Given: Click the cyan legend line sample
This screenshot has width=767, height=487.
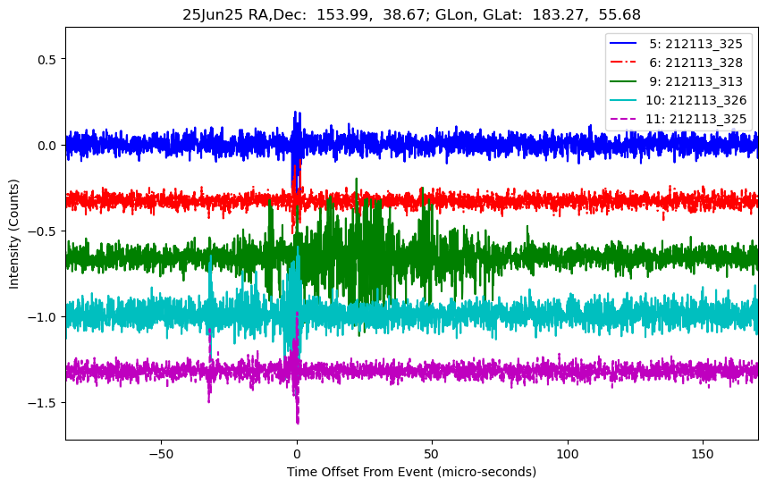Looking at the screenshot, I should (626, 99).
